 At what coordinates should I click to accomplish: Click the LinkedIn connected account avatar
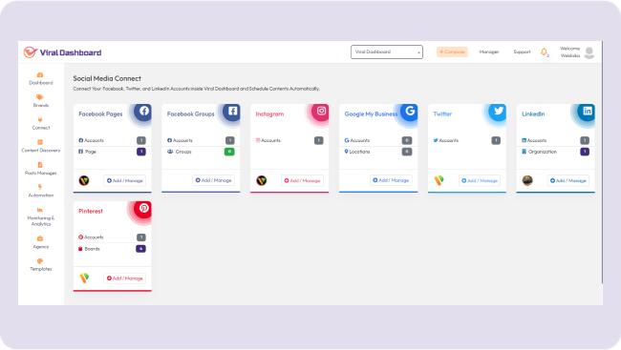[x=527, y=181]
